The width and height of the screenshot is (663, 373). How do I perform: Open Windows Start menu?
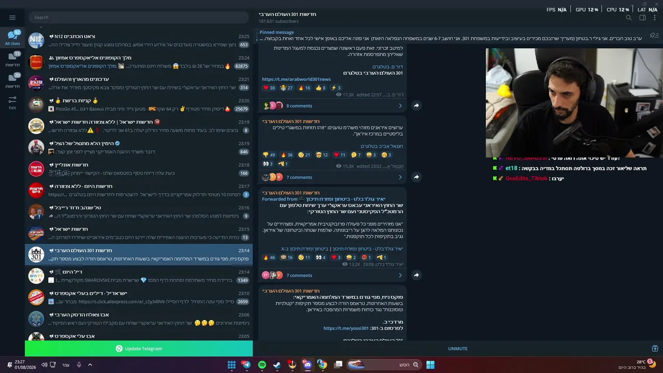click(430, 365)
